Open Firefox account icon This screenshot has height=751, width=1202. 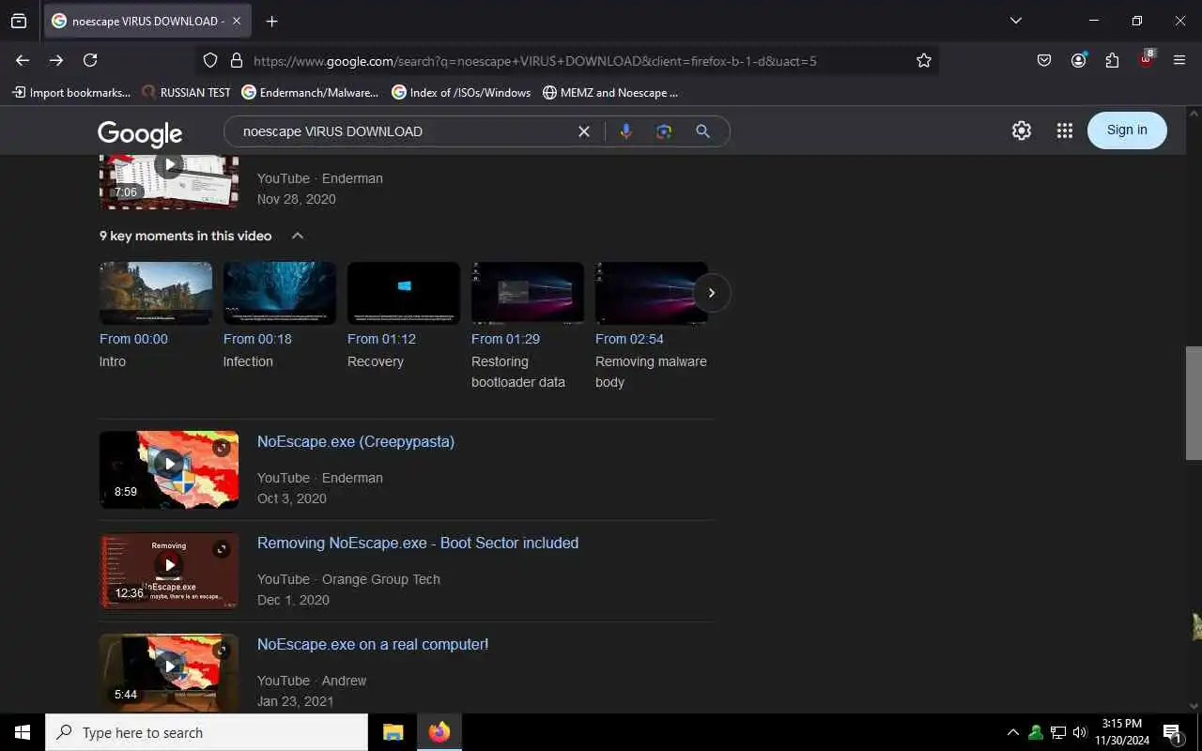1078,60
